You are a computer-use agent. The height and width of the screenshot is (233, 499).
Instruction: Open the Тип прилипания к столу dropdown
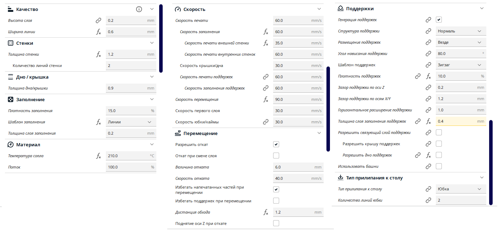(x=461, y=189)
